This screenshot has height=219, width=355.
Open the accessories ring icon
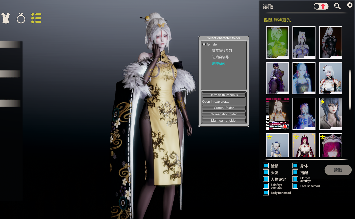21,18
